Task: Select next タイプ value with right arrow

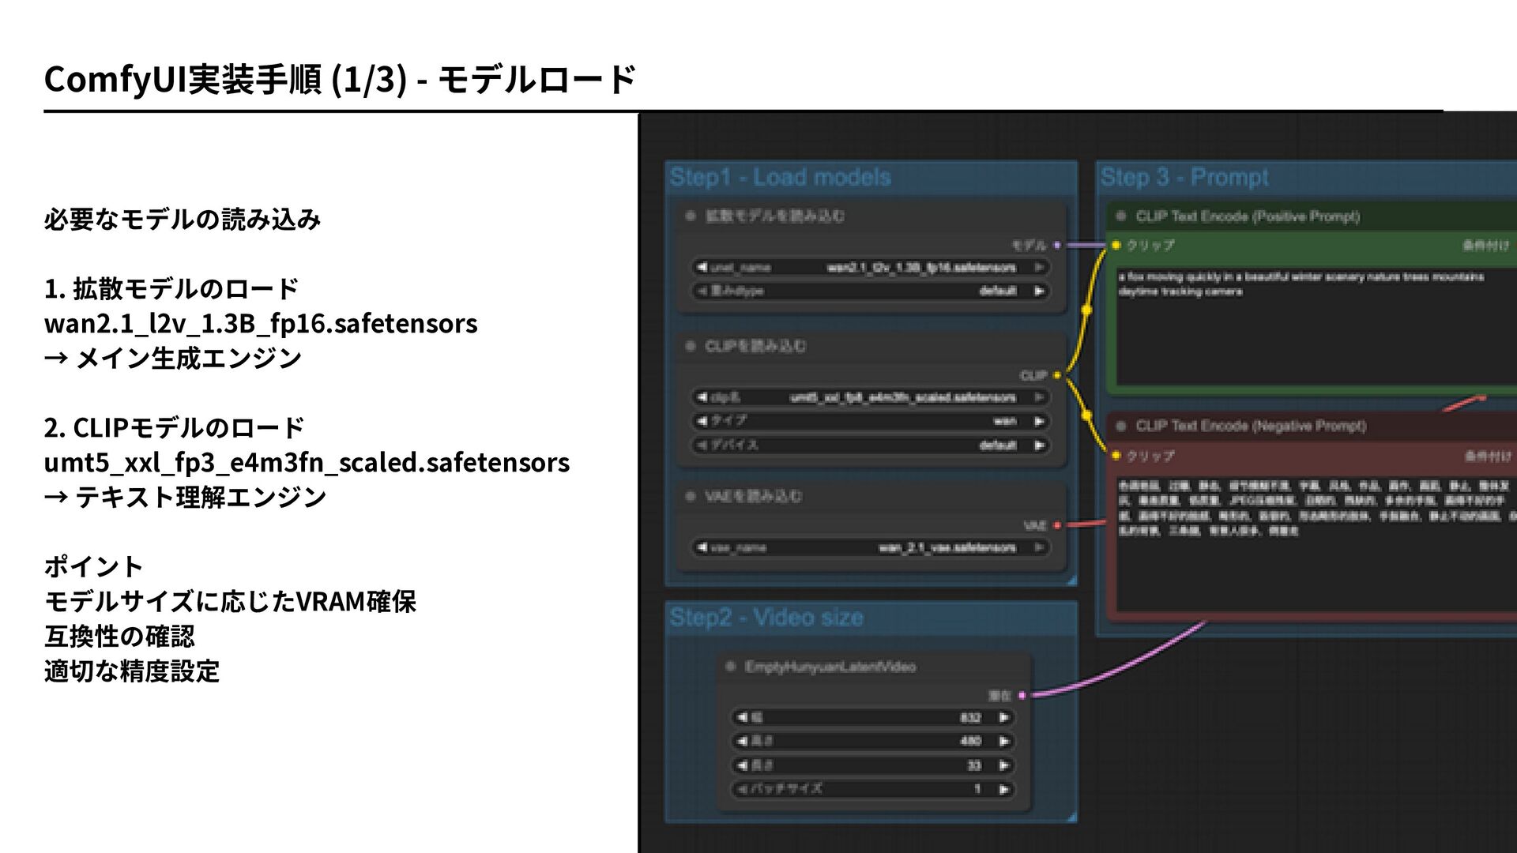Action: click(x=1039, y=421)
